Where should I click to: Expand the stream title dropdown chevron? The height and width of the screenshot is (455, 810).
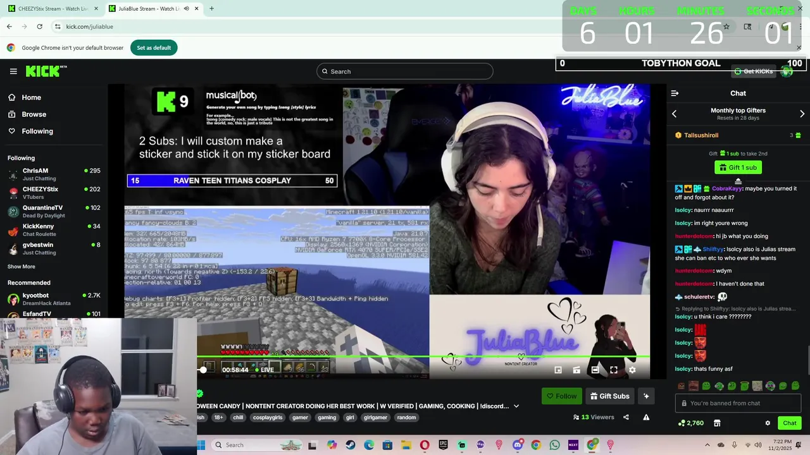(516, 406)
